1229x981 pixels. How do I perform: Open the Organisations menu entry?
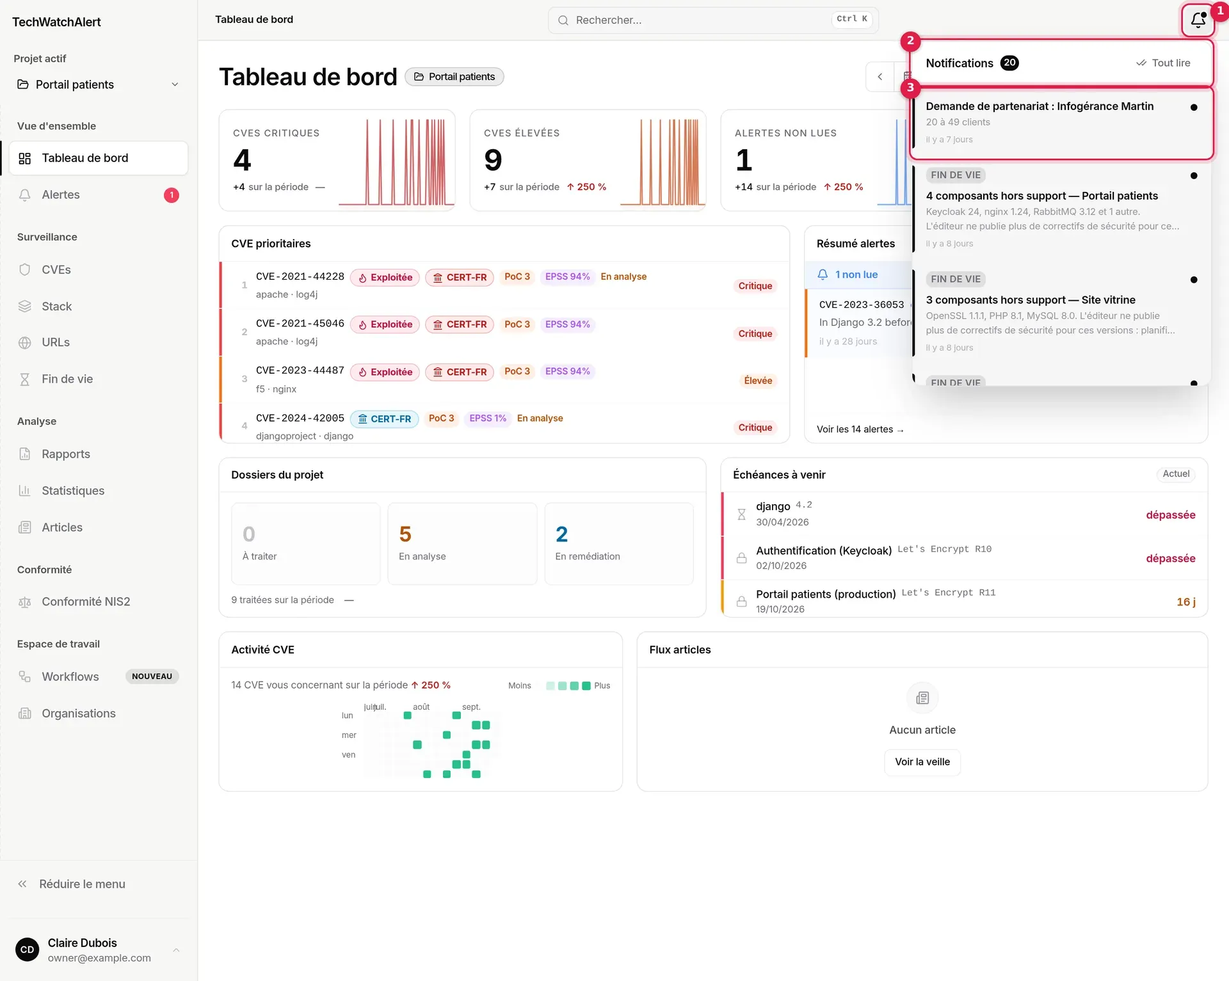99,713
